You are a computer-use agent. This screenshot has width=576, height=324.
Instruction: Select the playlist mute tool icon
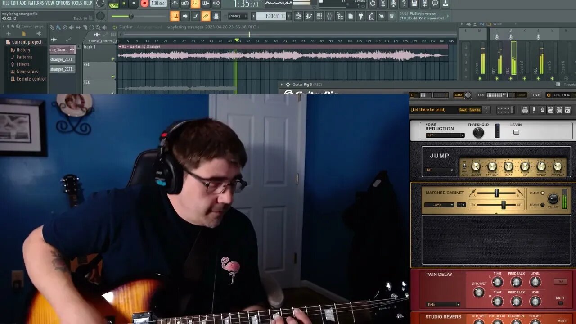coord(71,27)
